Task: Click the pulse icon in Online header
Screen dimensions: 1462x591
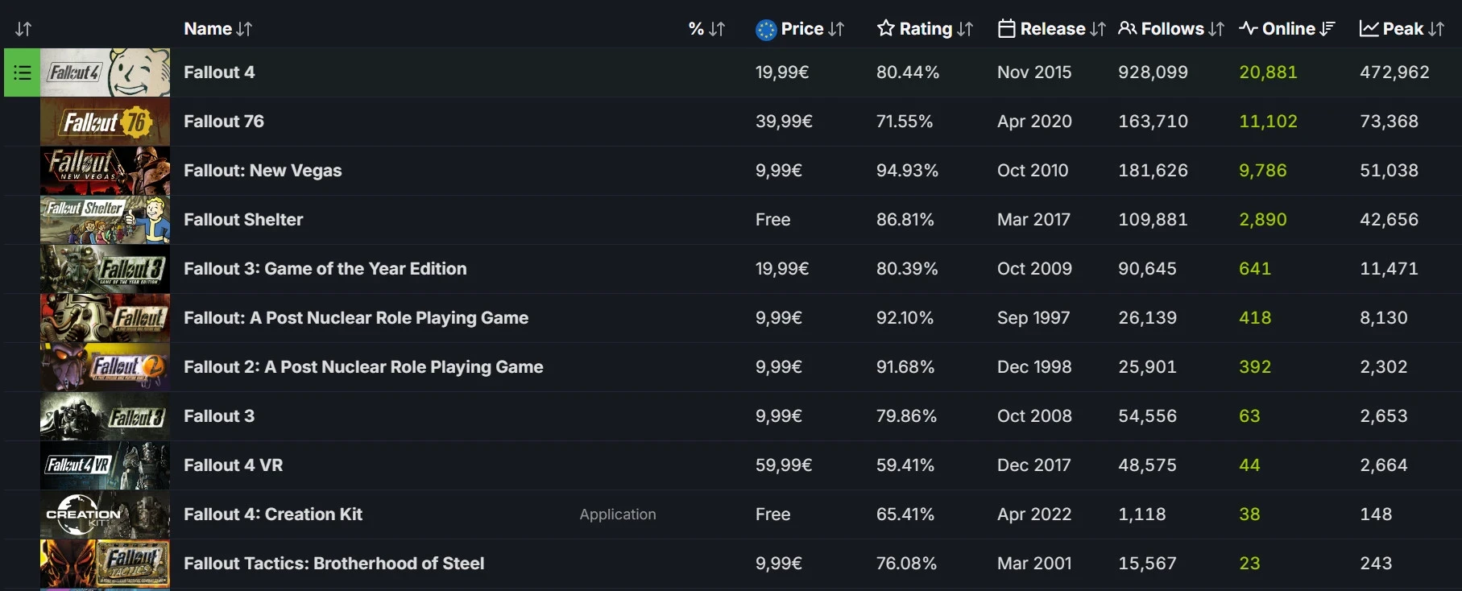Action: click(1249, 29)
